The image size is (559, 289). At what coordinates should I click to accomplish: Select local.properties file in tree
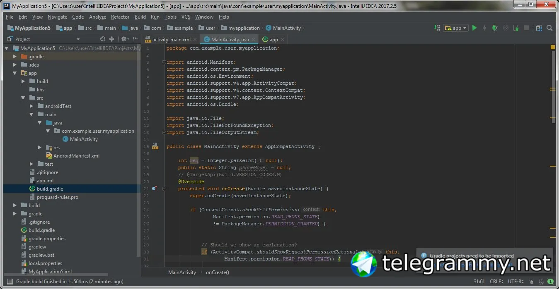tap(41, 263)
